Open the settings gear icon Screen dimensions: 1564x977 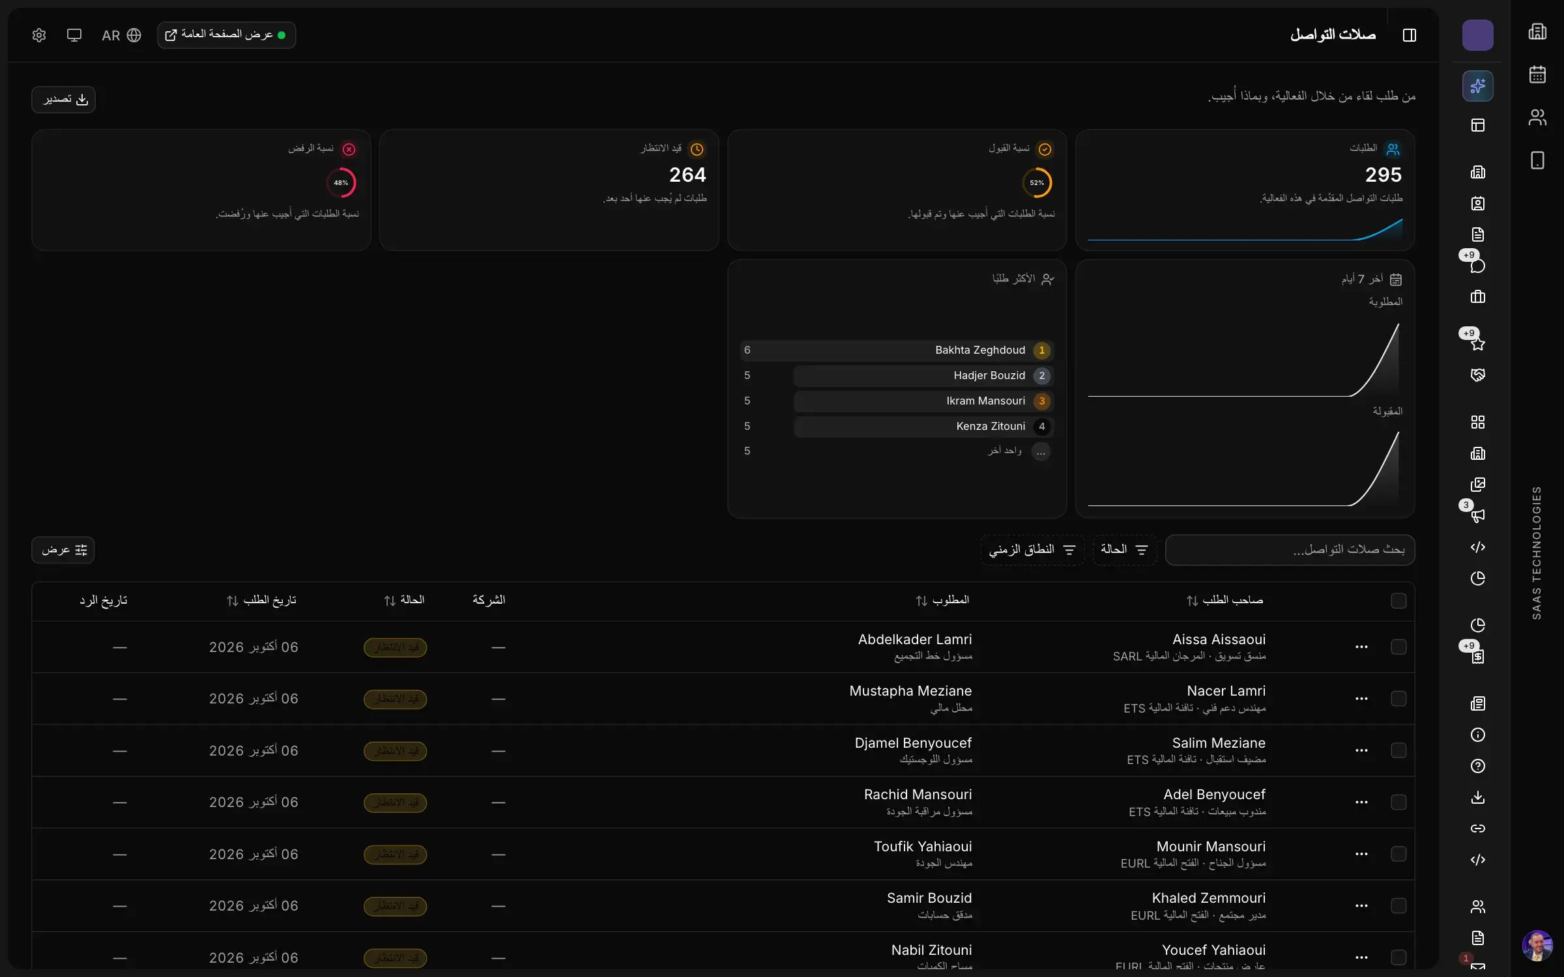[39, 35]
